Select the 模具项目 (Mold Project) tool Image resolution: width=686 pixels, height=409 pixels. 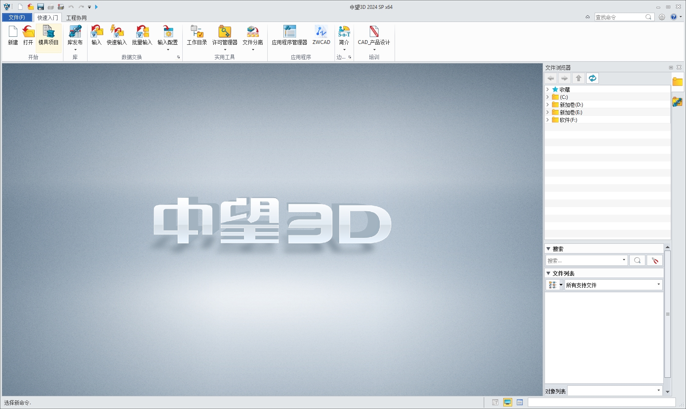pos(48,38)
